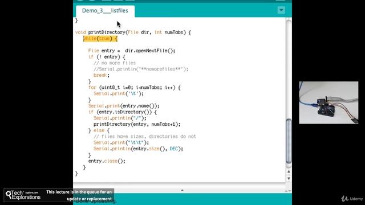
Task: Click the } else { line
Action: tap(99, 130)
